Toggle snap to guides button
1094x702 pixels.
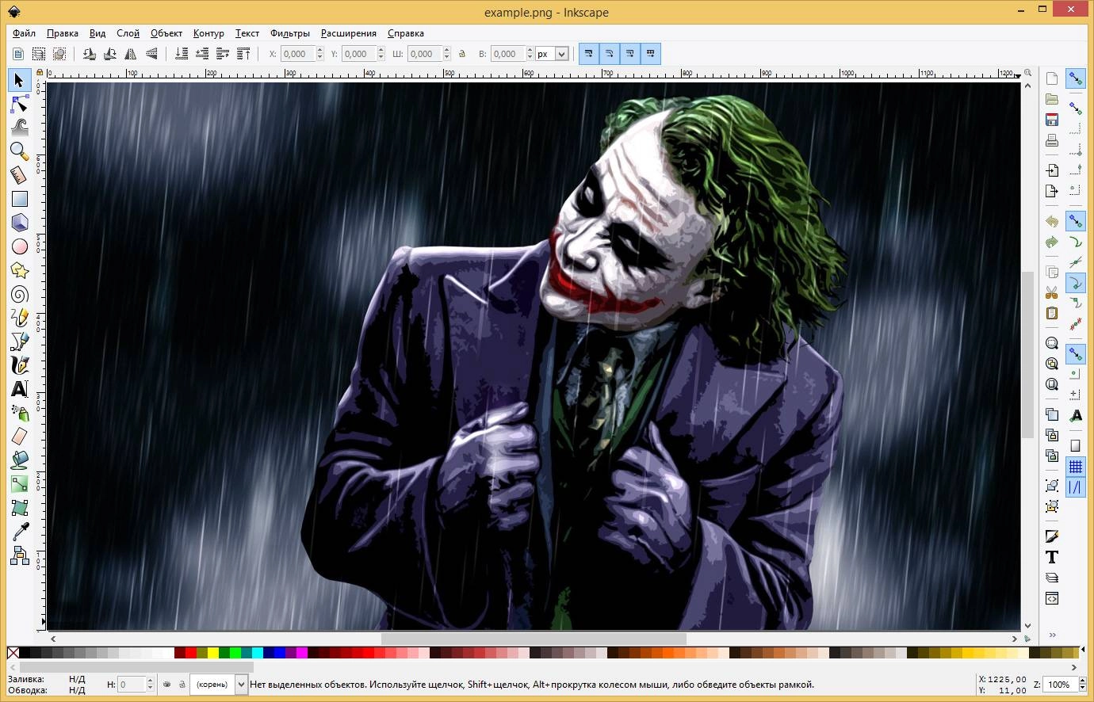click(x=1076, y=487)
